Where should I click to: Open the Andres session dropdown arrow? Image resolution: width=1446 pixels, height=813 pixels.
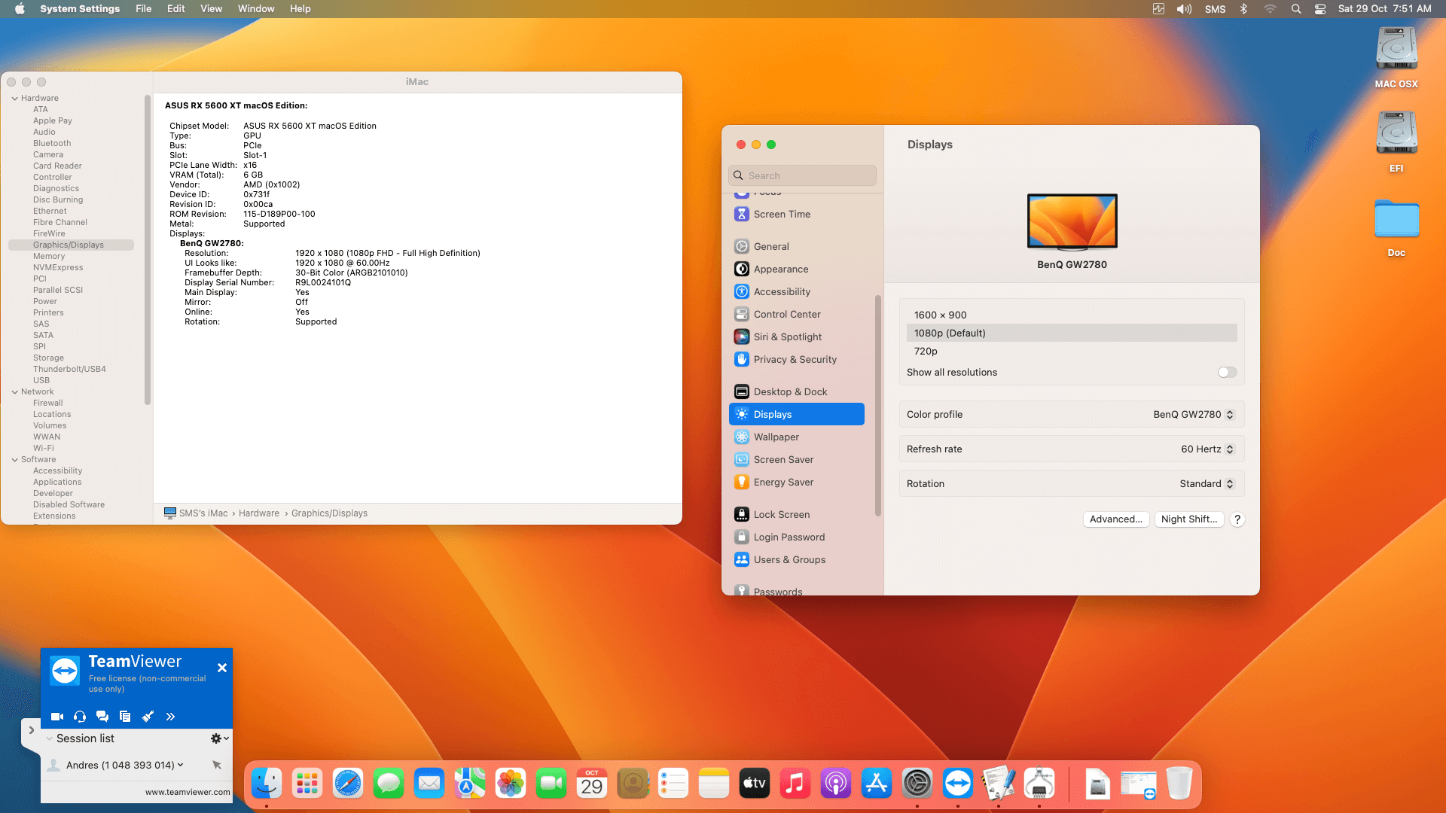(x=181, y=765)
